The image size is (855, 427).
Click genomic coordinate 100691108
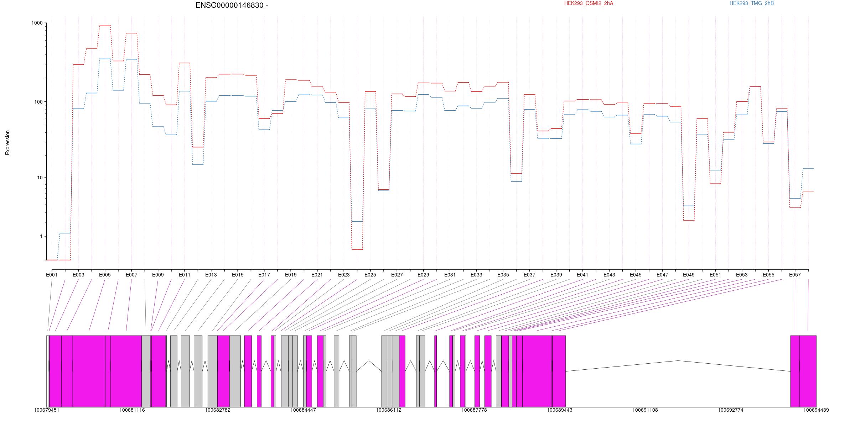[645, 410]
